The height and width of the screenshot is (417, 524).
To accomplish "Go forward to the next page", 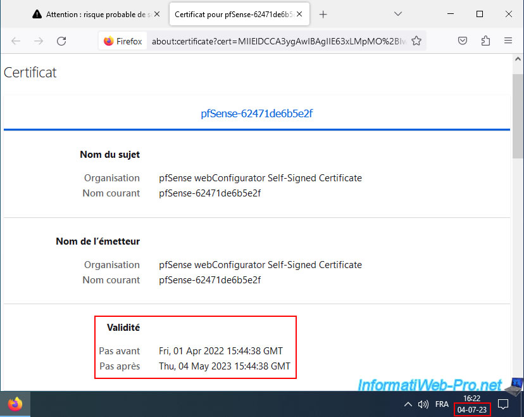I will [x=39, y=41].
